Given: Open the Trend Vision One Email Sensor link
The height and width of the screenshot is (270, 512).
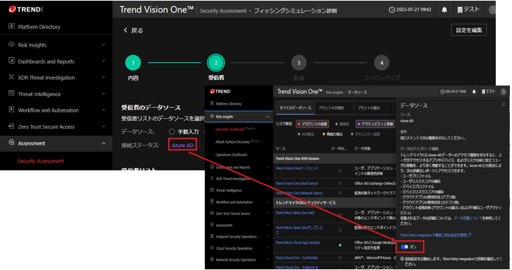Looking at the screenshot, I should tap(297, 183).
